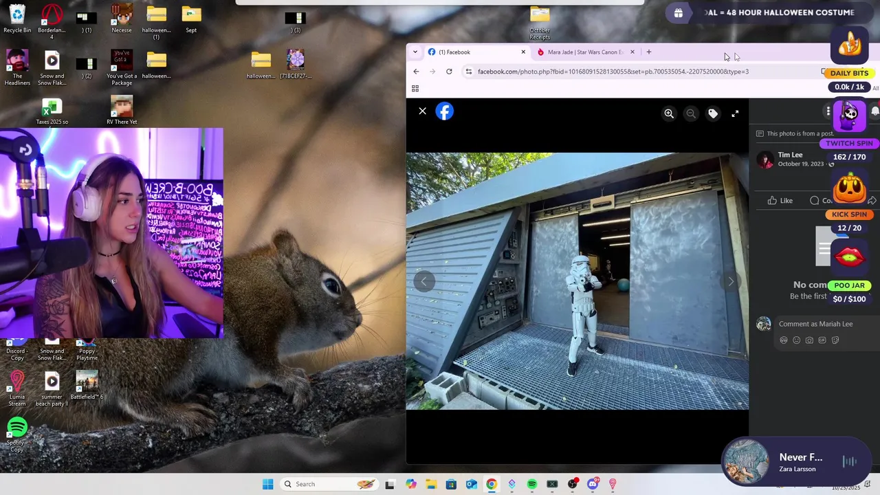Open the October Receipts folder
Screen dimensions: 880x495
540,23
